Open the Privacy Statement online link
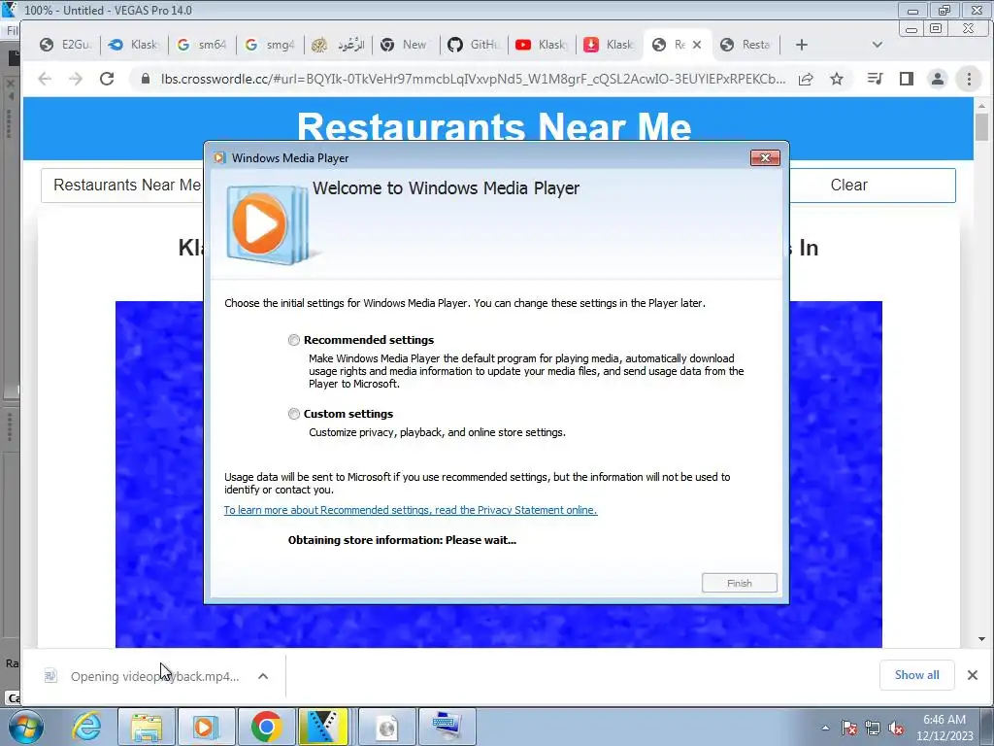Viewport: 994px width, 746px height. point(411,510)
